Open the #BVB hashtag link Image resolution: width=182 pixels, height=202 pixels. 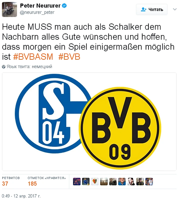[x=69, y=57]
